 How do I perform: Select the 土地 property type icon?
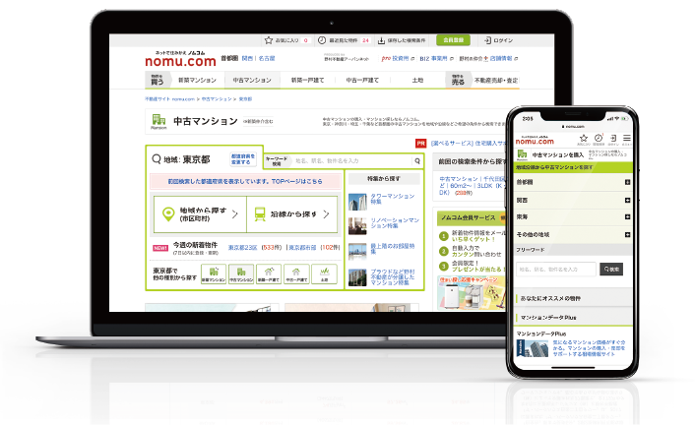(x=324, y=273)
